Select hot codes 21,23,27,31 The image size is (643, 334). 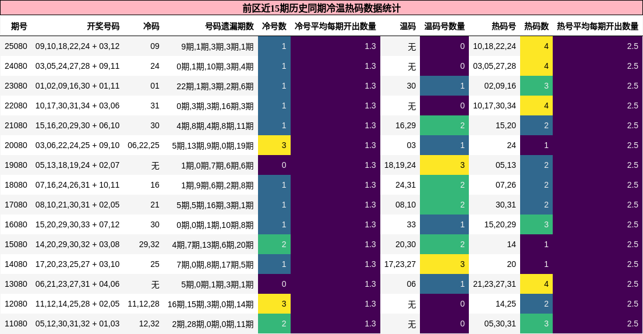(x=494, y=284)
